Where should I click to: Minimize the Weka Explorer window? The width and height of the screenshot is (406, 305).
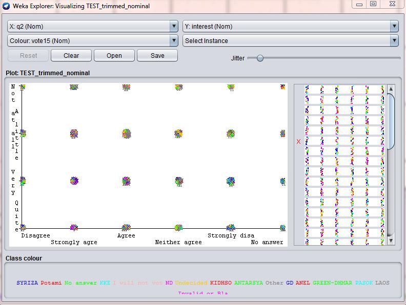(359, 5)
